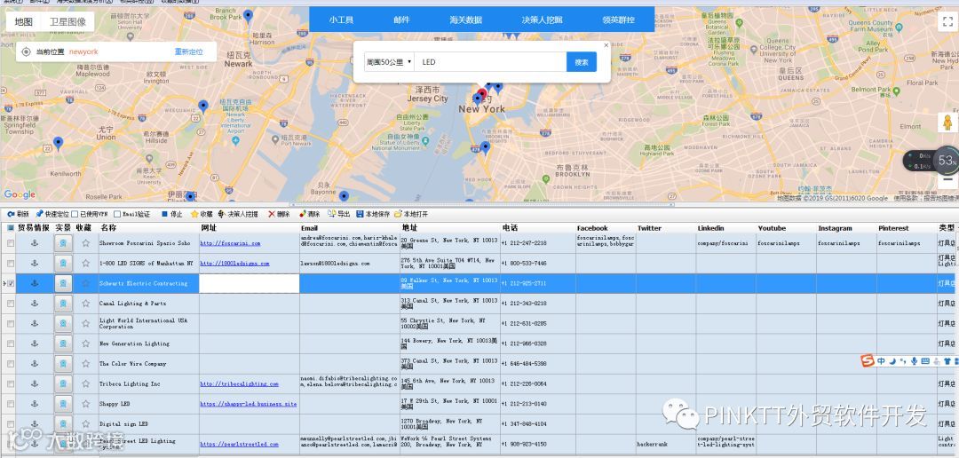Click the 快速定位 quick locate pin icon

tap(39, 214)
